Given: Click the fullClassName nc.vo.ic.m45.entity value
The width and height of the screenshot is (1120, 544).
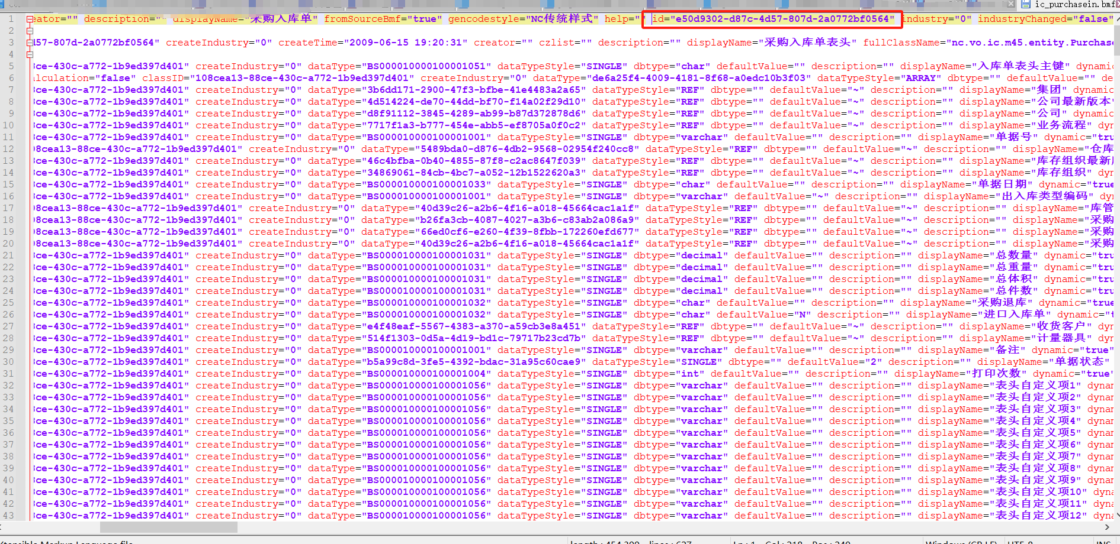Looking at the screenshot, I should [988, 43].
